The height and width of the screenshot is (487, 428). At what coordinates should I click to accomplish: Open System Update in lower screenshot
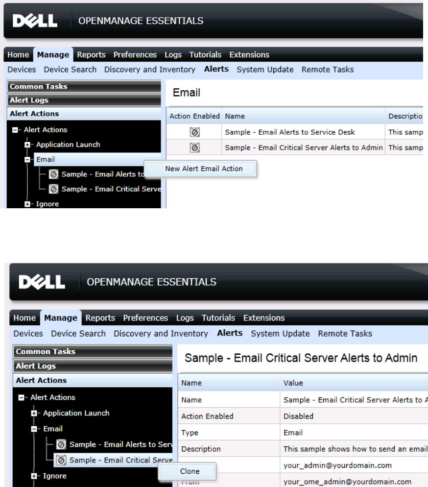click(x=280, y=334)
